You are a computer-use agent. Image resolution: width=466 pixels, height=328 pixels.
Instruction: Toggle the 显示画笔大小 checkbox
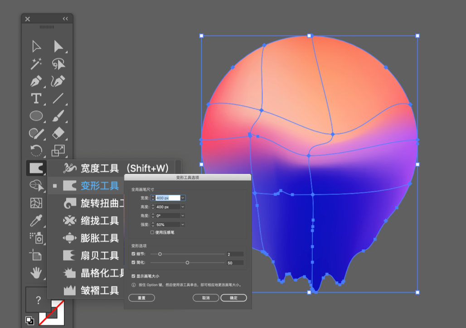[133, 276]
